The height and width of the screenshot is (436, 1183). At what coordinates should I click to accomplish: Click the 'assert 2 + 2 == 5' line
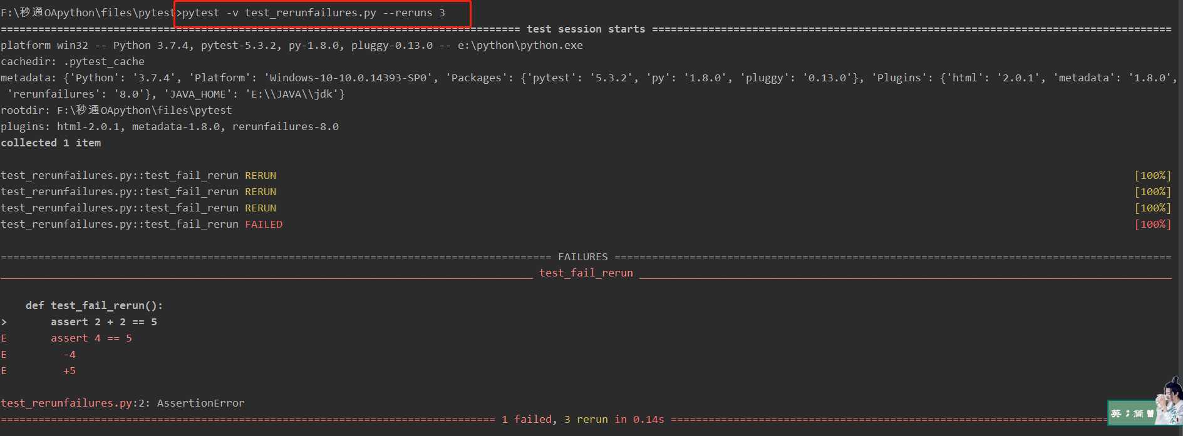tap(104, 322)
